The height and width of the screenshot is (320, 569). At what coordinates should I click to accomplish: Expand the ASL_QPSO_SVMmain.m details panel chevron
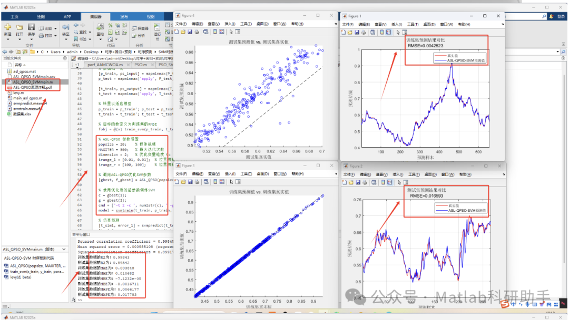(64, 250)
